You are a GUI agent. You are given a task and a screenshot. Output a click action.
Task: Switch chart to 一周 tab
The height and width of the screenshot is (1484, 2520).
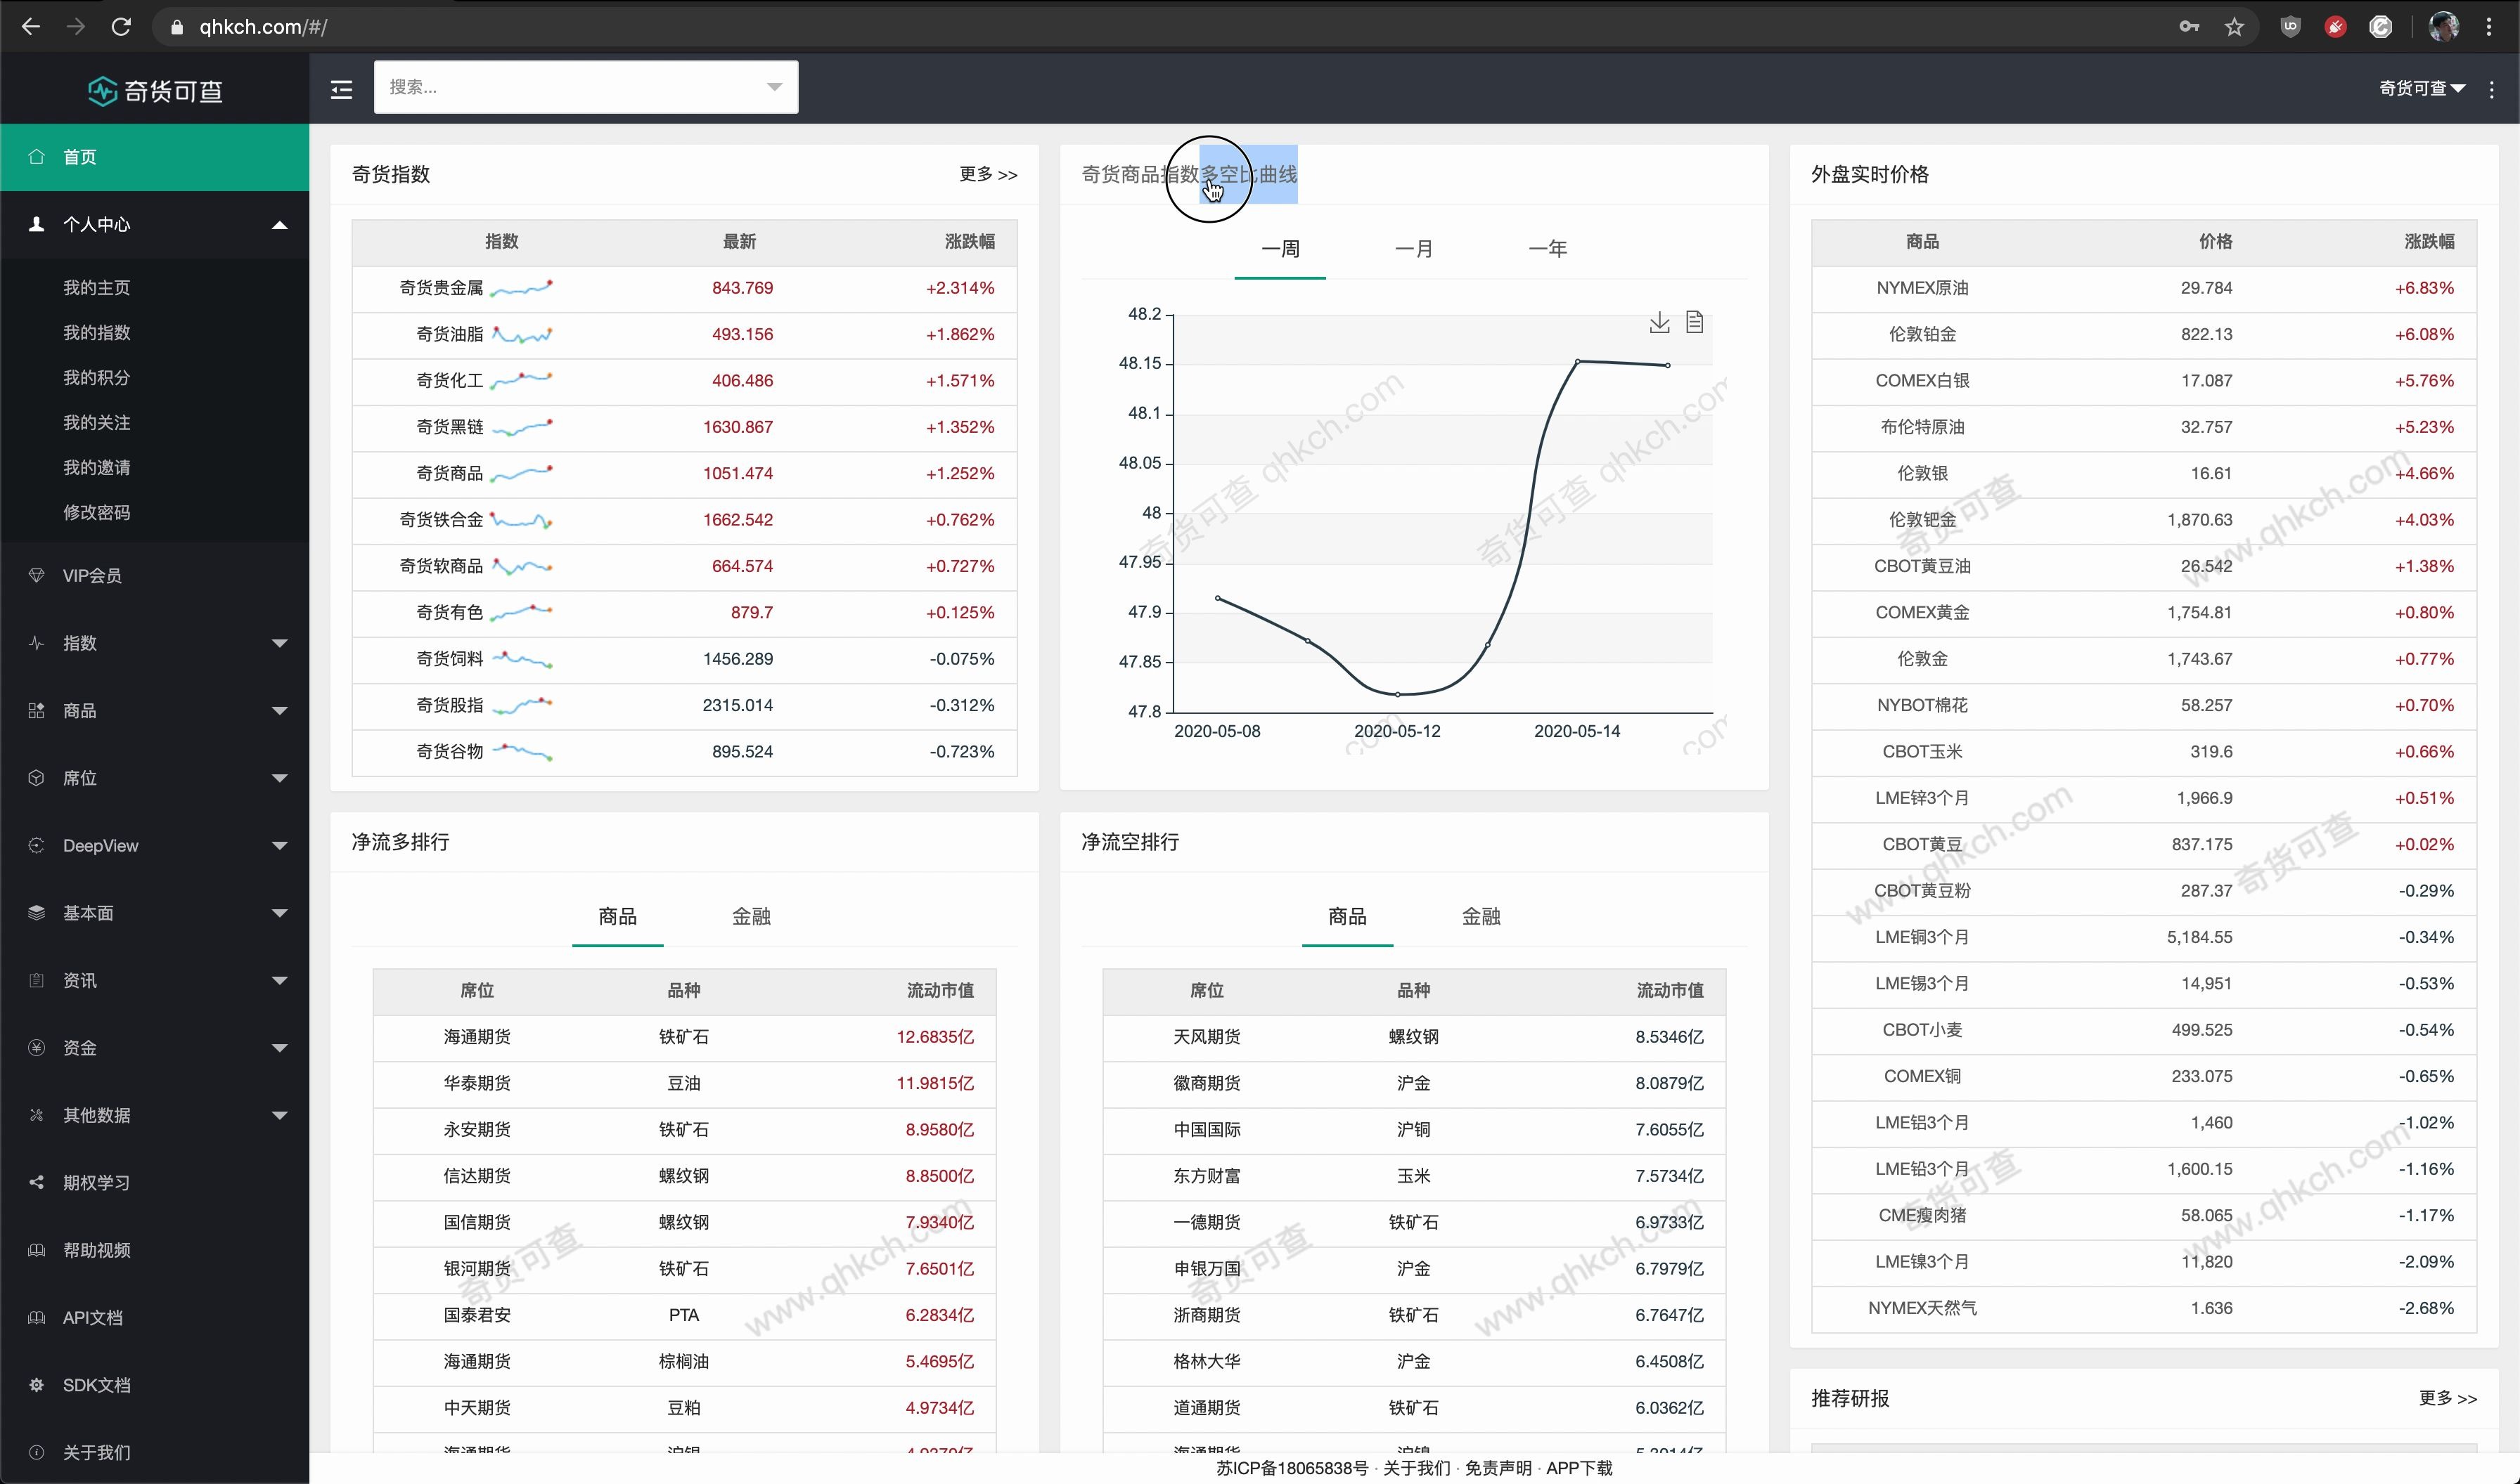pos(1280,249)
